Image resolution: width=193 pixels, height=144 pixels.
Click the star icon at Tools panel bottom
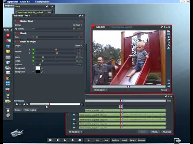[x=8, y=110]
